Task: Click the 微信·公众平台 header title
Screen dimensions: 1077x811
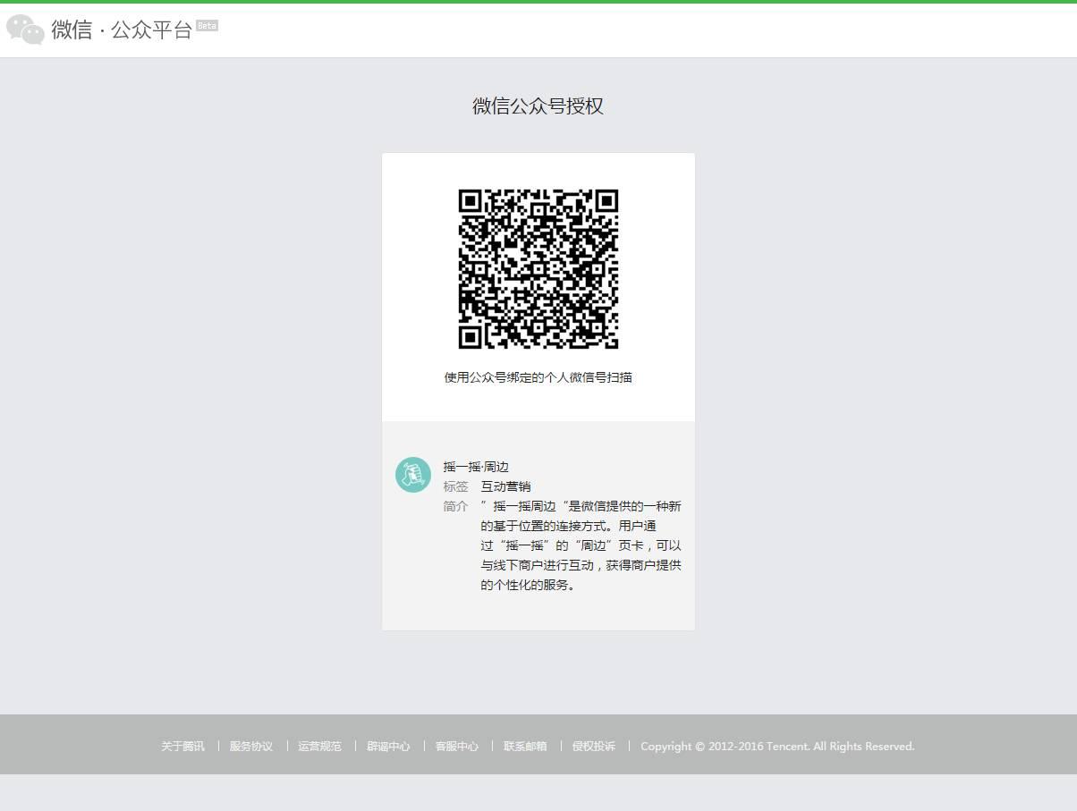Action: [122, 30]
